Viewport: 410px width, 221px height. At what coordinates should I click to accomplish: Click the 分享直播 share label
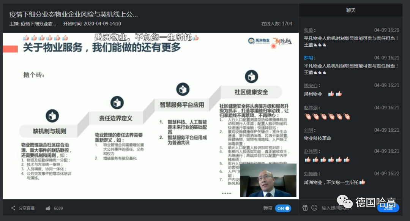point(27,208)
